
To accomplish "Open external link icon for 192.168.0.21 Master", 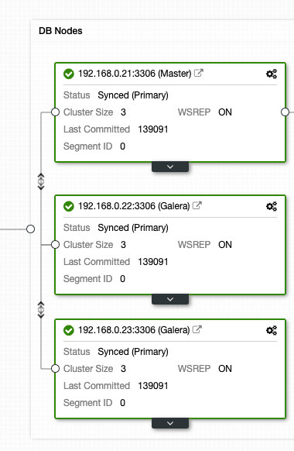I will coord(199,73).
